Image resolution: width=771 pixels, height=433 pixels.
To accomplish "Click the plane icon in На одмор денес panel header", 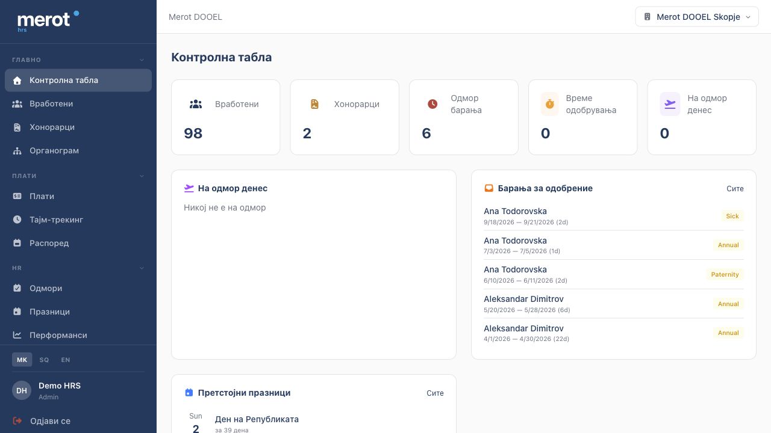I will click(189, 188).
